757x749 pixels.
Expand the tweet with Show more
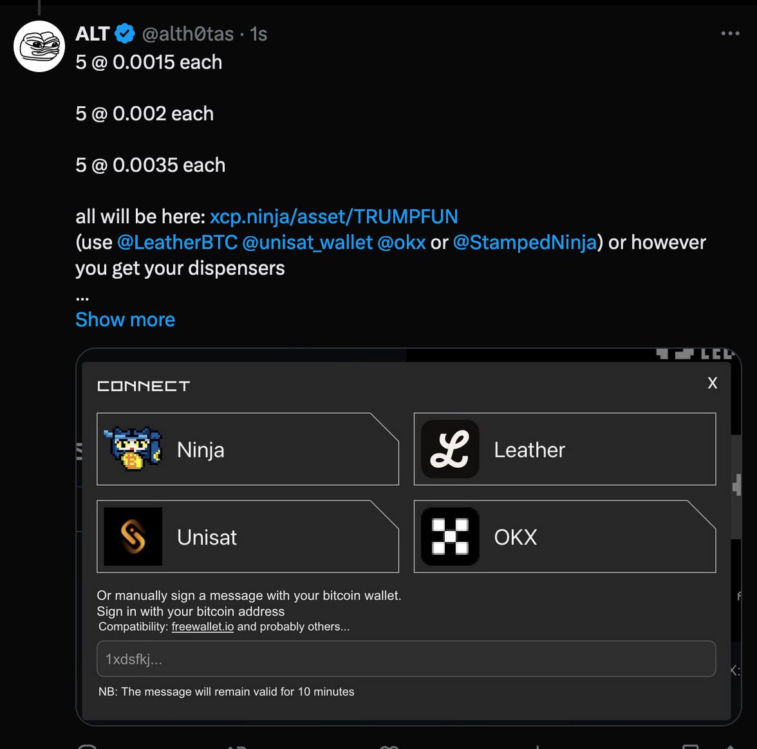125,320
